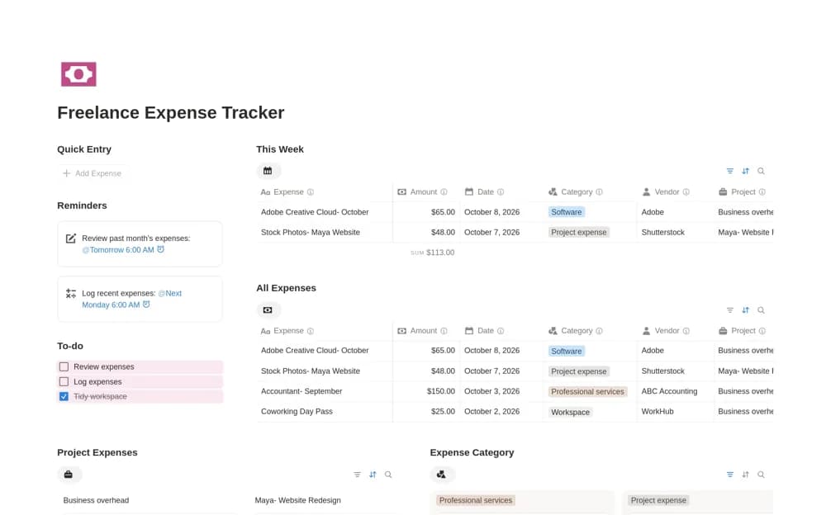Open Maya- Website Redesign project group

coord(297,500)
